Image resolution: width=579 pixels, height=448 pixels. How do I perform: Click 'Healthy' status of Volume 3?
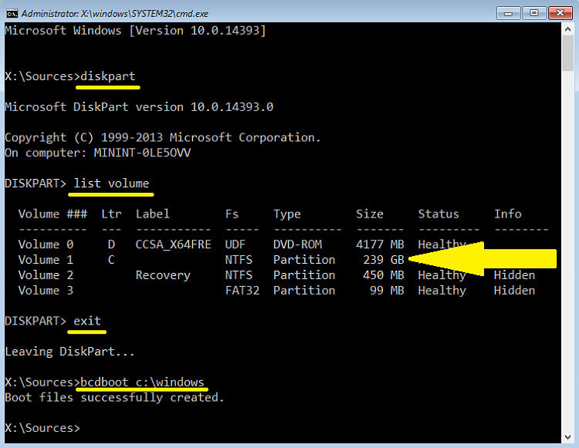(x=442, y=291)
